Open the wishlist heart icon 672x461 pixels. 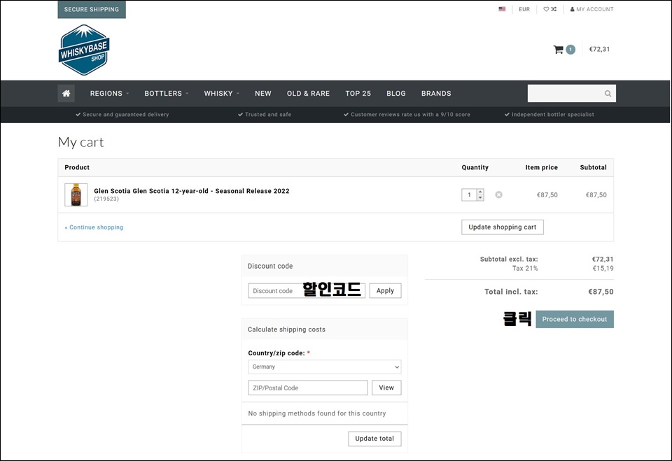click(x=546, y=9)
